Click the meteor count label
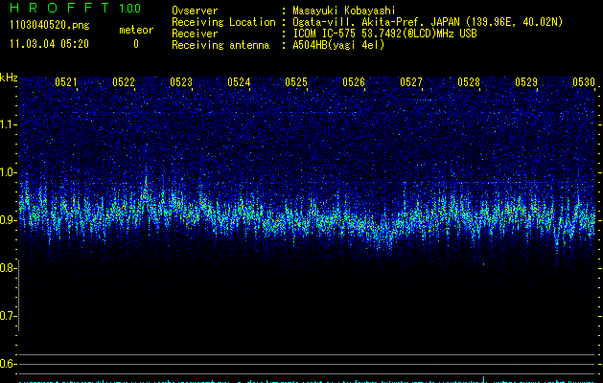Image resolution: width=603 pixels, height=383 pixels. click(x=136, y=31)
